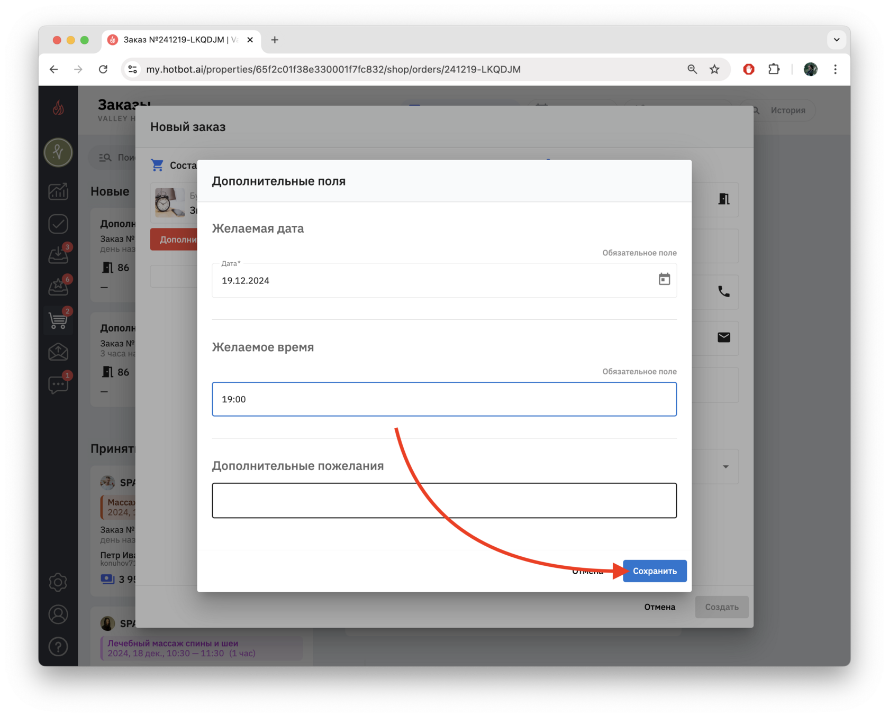This screenshot has width=889, height=717.
Task: Open the help question mark in the sidebar
Action: click(58, 647)
